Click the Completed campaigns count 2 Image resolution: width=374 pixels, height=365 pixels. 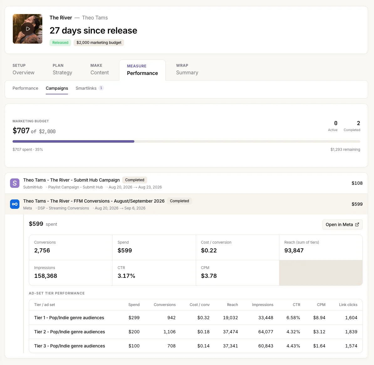click(x=358, y=123)
